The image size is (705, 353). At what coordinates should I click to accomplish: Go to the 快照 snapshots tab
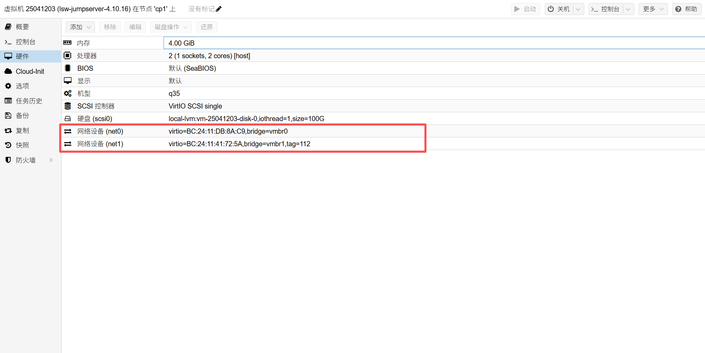tap(22, 145)
